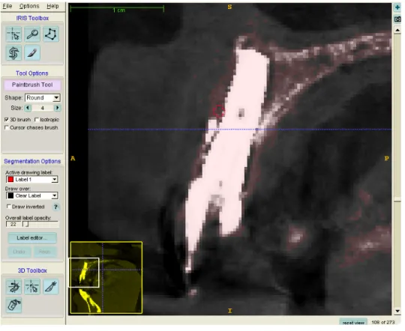Click the Tool Options heading
The width and height of the screenshot is (405, 331).
(32, 73)
